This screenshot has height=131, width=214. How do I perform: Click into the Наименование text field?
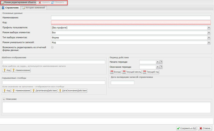click(130, 18)
